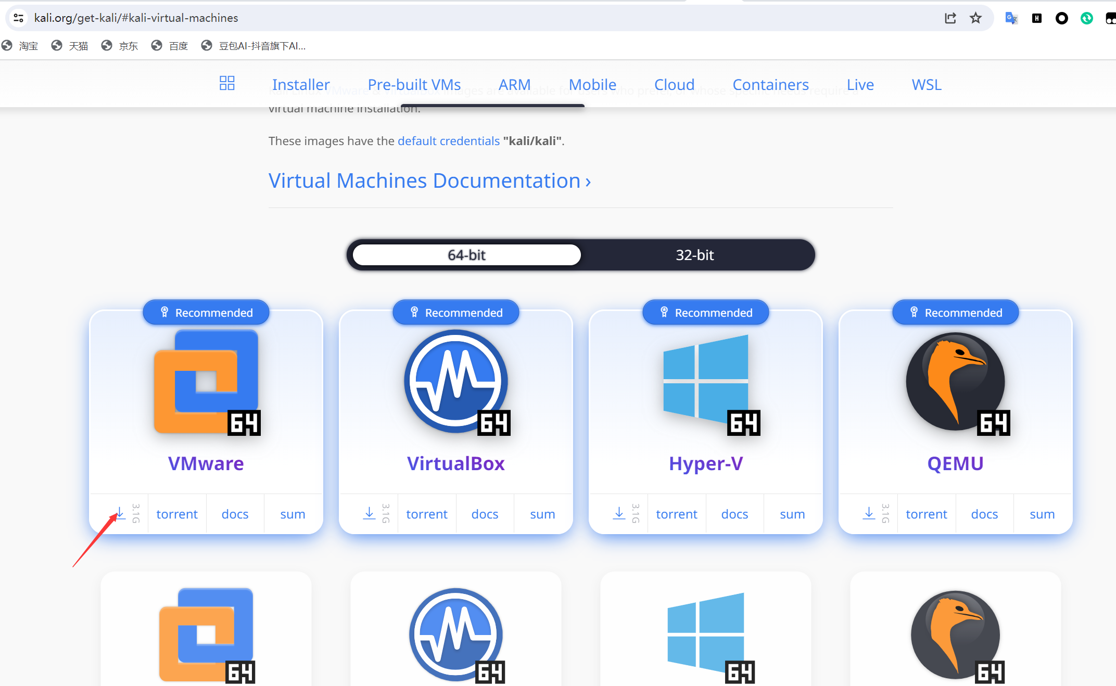Viewport: 1116px width, 686px height.
Task: Open VirtualBox docs
Action: [x=485, y=514]
